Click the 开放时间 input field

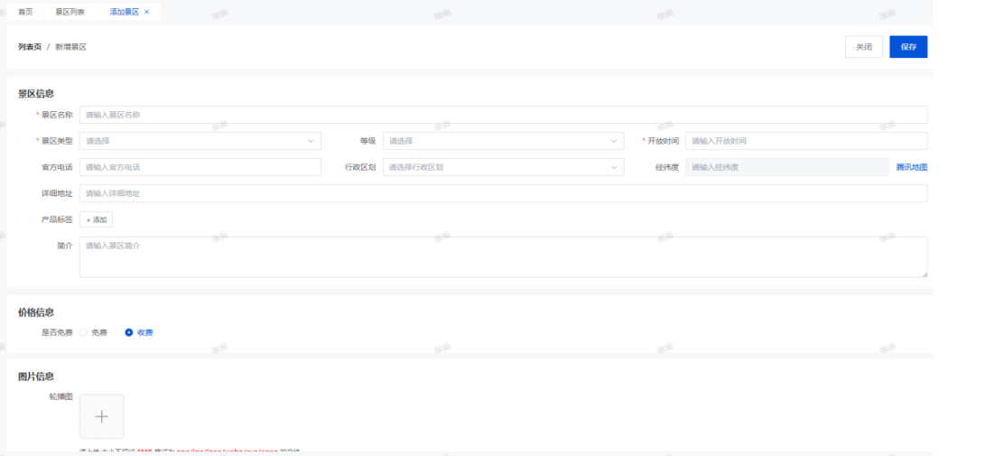coord(805,141)
